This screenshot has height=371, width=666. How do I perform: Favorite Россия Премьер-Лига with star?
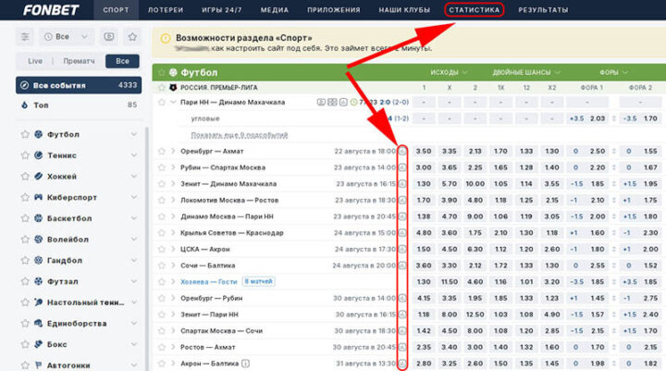click(161, 88)
